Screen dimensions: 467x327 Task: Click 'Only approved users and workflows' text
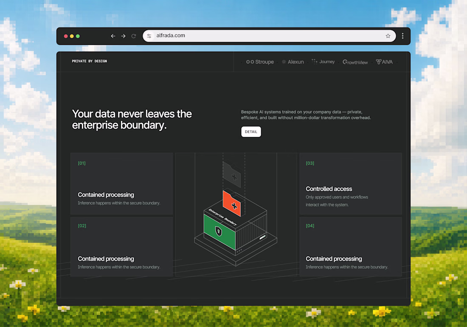coord(337,197)
